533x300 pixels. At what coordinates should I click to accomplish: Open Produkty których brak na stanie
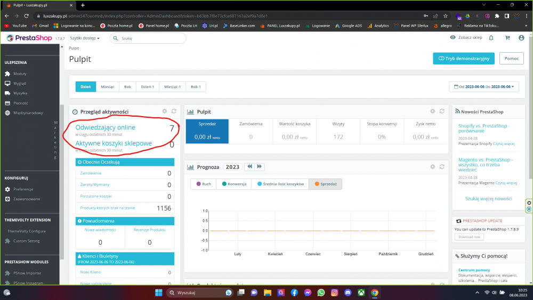(108, 208)
